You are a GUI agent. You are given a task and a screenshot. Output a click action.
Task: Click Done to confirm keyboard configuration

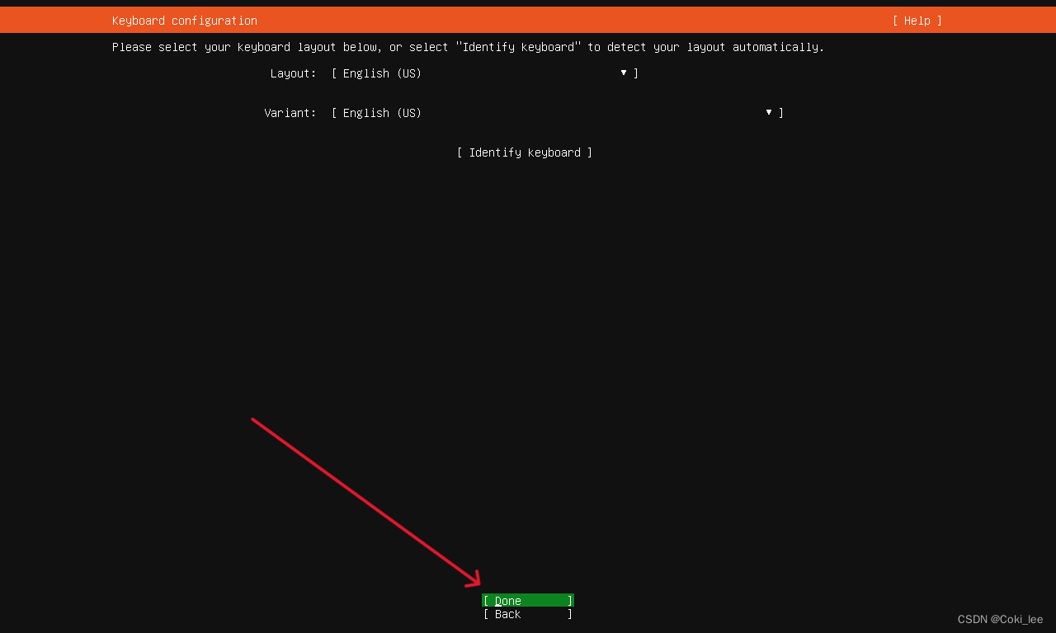click(527, 600)
